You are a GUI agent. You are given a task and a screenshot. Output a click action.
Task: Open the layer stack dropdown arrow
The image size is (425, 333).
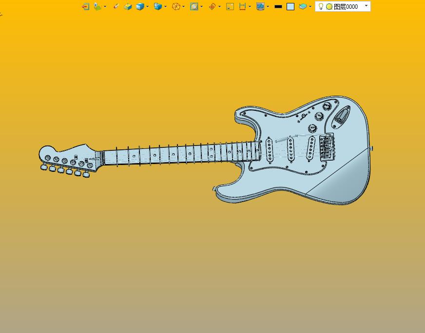310,6
